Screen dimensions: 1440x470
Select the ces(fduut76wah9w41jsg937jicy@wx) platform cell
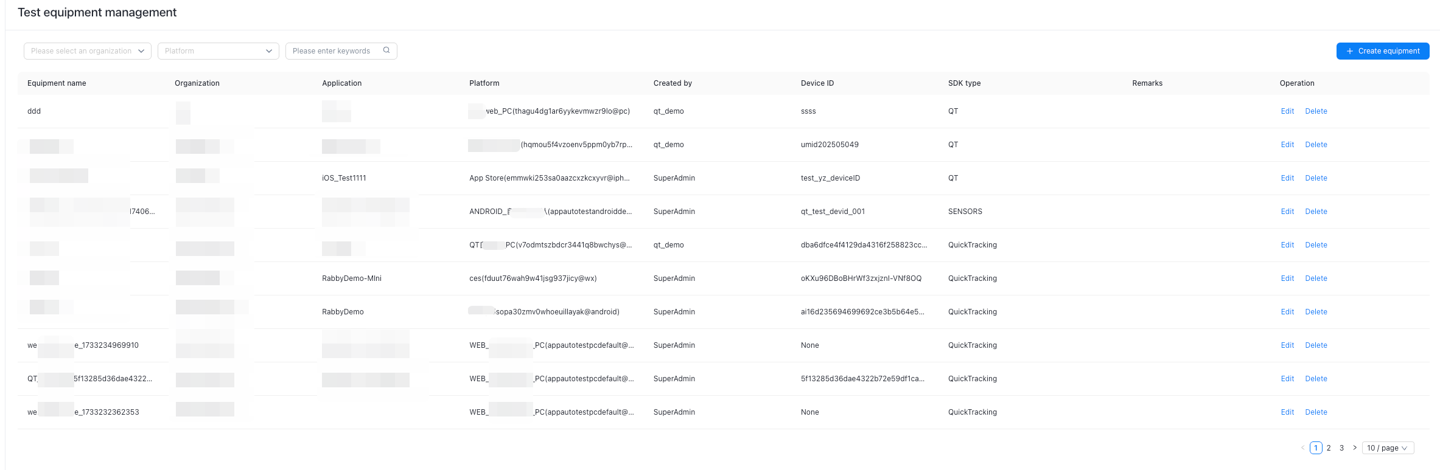pyautogui.click(x=533, y=278)
